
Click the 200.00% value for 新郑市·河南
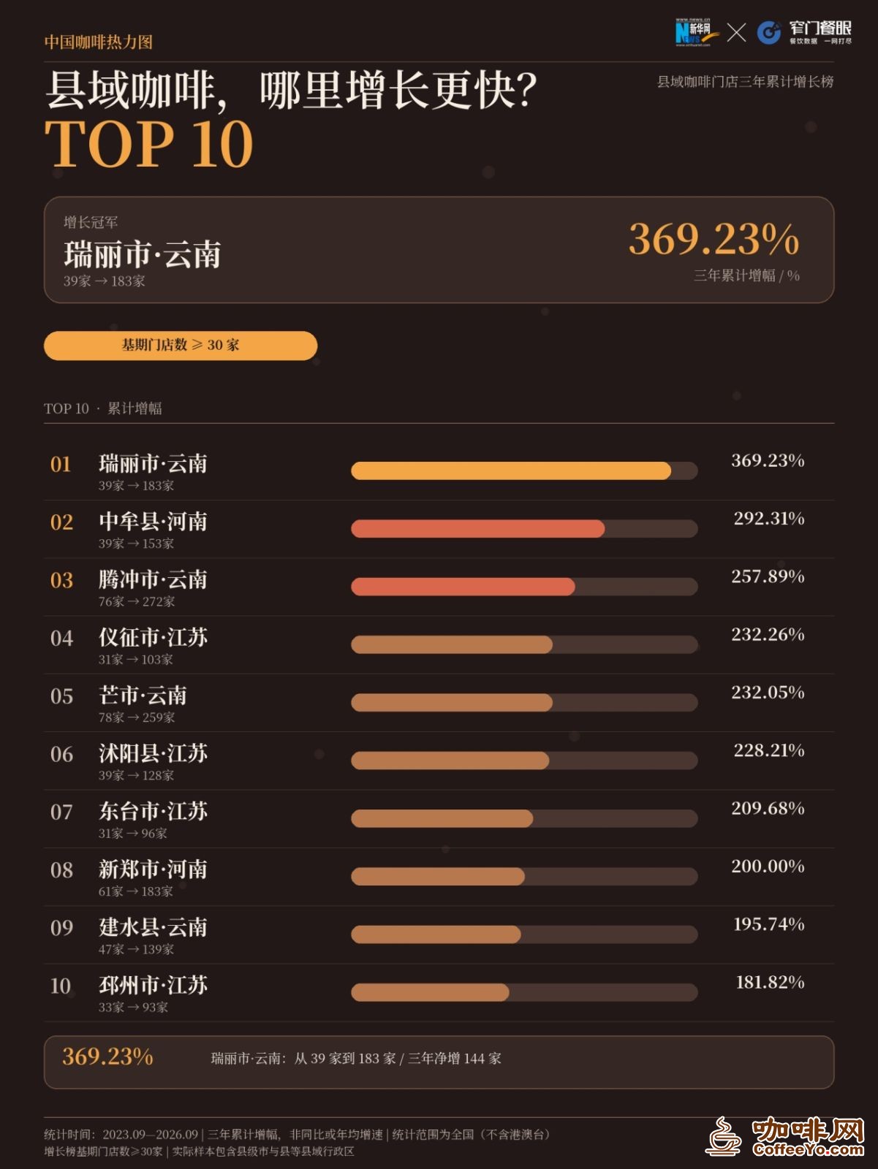click(x=768, y=867)
